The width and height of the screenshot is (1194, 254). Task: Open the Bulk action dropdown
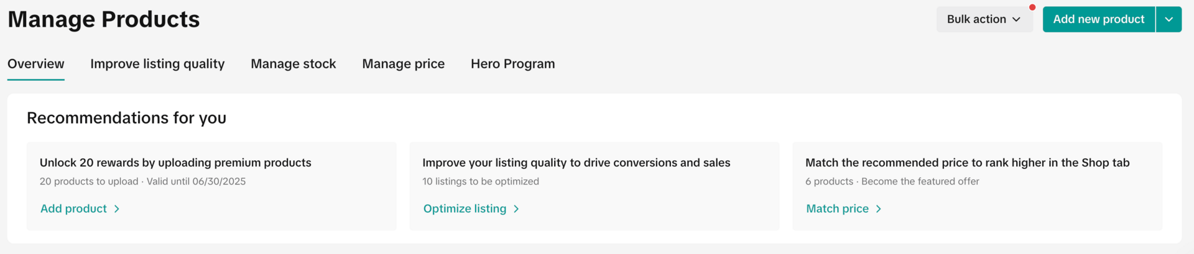pyautogui.click(x=984, y=19)
